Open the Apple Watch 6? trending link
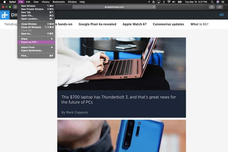 pos(134,24)
